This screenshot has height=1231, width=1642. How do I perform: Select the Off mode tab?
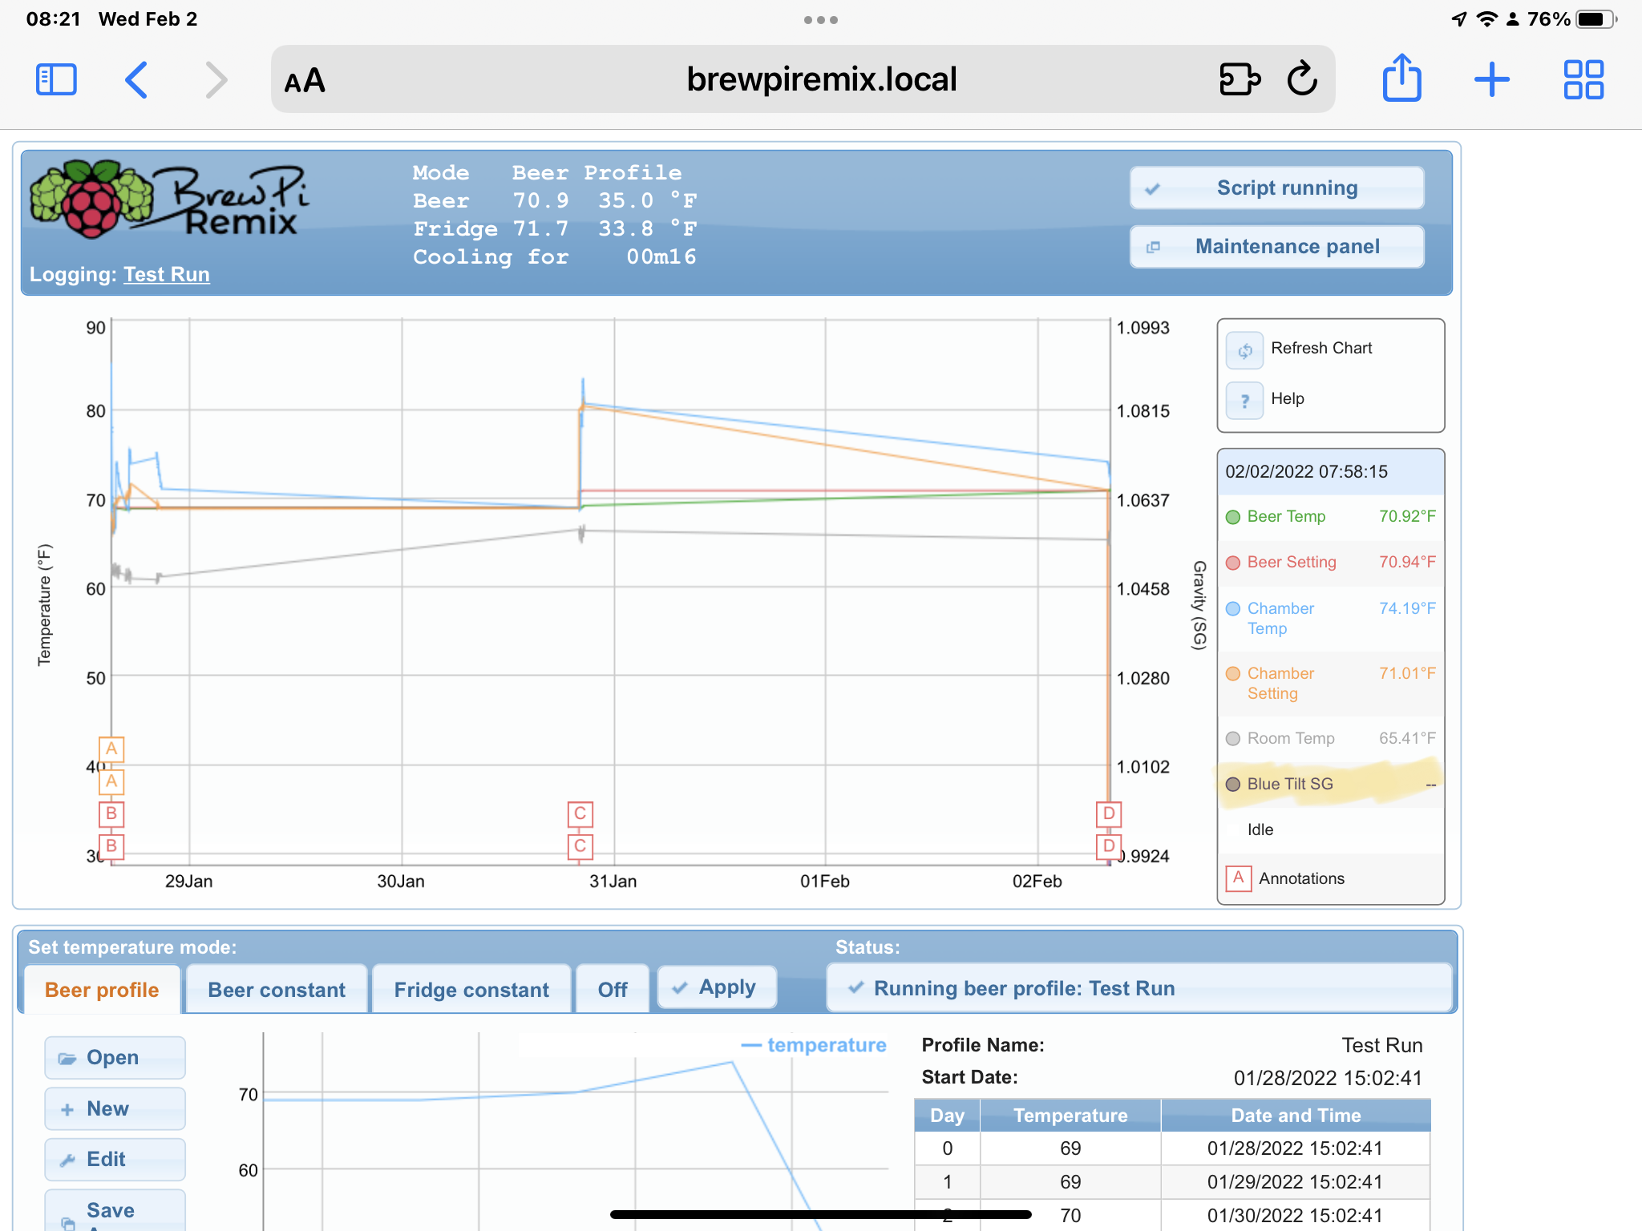tap(613, 990)
